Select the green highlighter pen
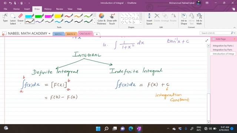 click(x=39, y=16)
